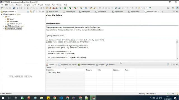Open the Project Explorer view menu dots
179x100 pixels.
coord(37,12)
